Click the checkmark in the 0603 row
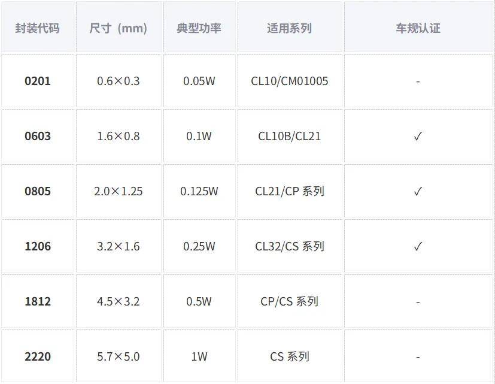The height and width of the screenshot is (384, 495). click(418, 137)
